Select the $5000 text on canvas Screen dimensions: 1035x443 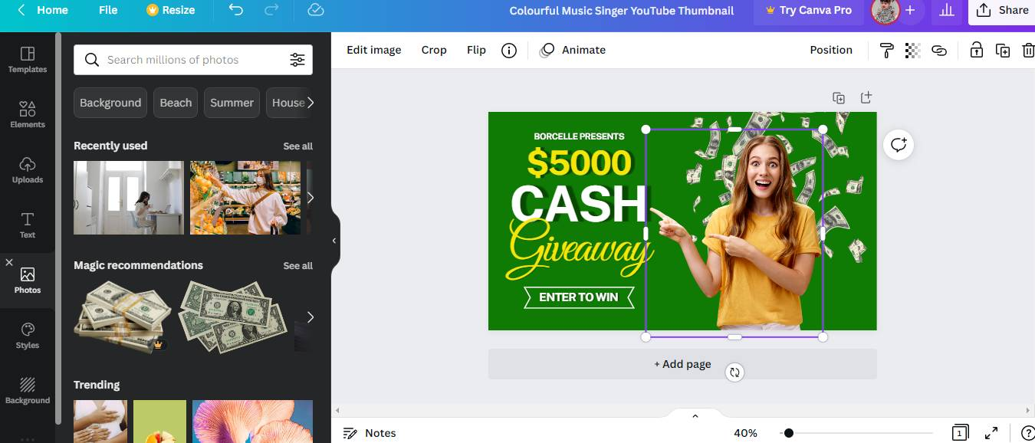(x=580, y=162)
